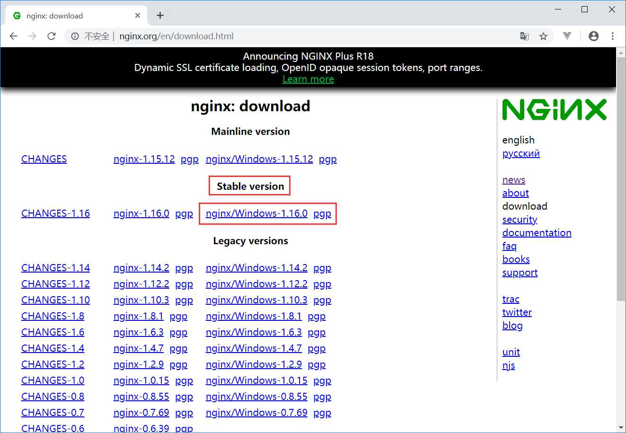Download nginx/Windows-1.16.0 stable
Viewport: 626px width, 433px height.
[256, 213]
